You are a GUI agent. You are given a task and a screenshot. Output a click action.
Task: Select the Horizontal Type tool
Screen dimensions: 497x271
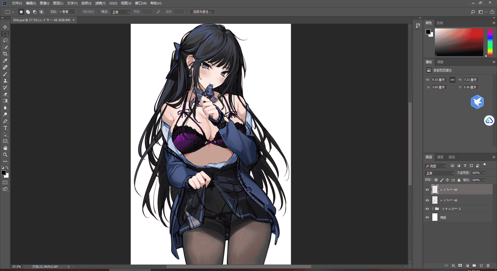tap(5, 128)
